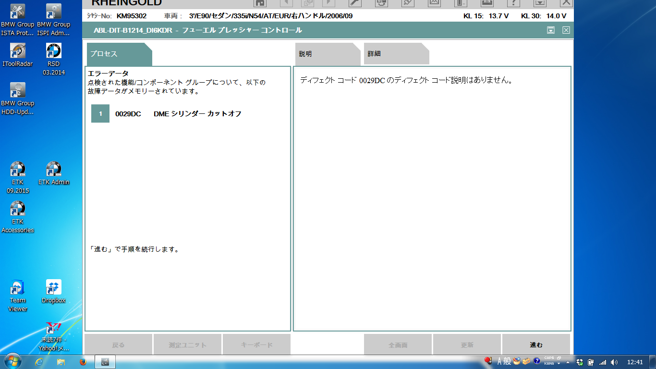Select fault entry 0029DC DME シリンダー カットオフ
Image resolution: width=656 pixels, height=369 pixels.
tap(178, 114)
